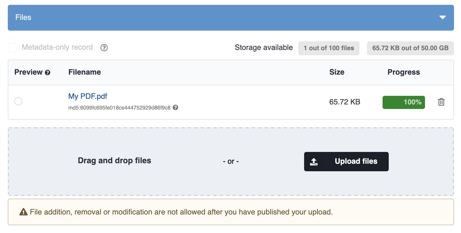This screenshot has height=233, width=461.
Task: Click the Preview column help icon
Action: [48, 72]
